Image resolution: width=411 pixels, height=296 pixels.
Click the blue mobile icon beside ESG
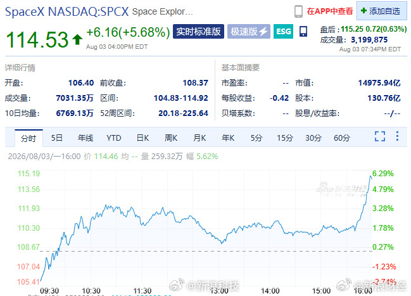pyautogui.click(x=303, y=32)
